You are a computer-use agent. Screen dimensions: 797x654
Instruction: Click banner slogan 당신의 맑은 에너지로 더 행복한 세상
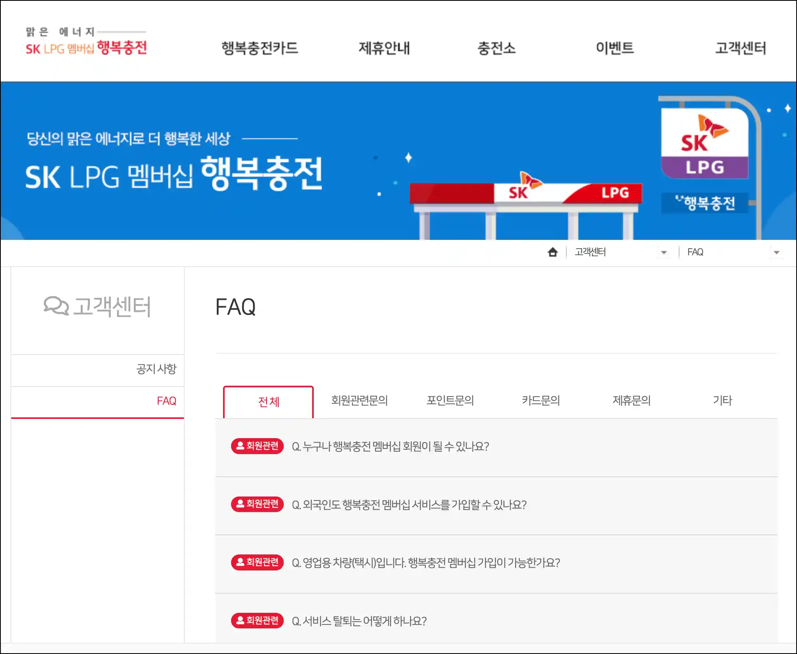128,139
